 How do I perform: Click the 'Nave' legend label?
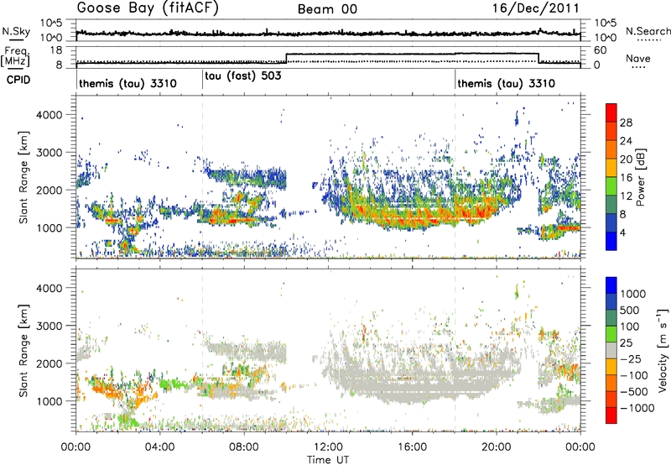click(638, 59)
